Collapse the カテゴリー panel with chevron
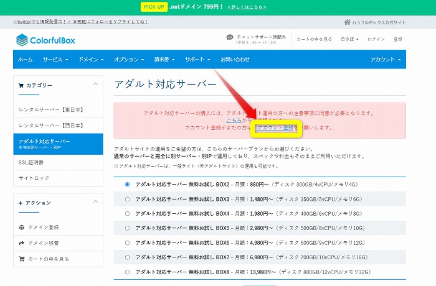436x286 pixels. 95,85
